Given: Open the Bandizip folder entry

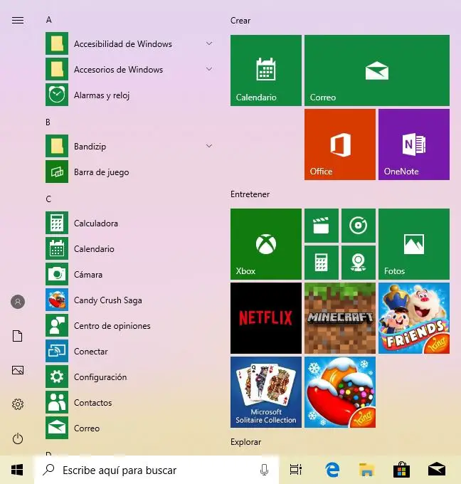Looking at the screenshot, I should tap(129, 146).
